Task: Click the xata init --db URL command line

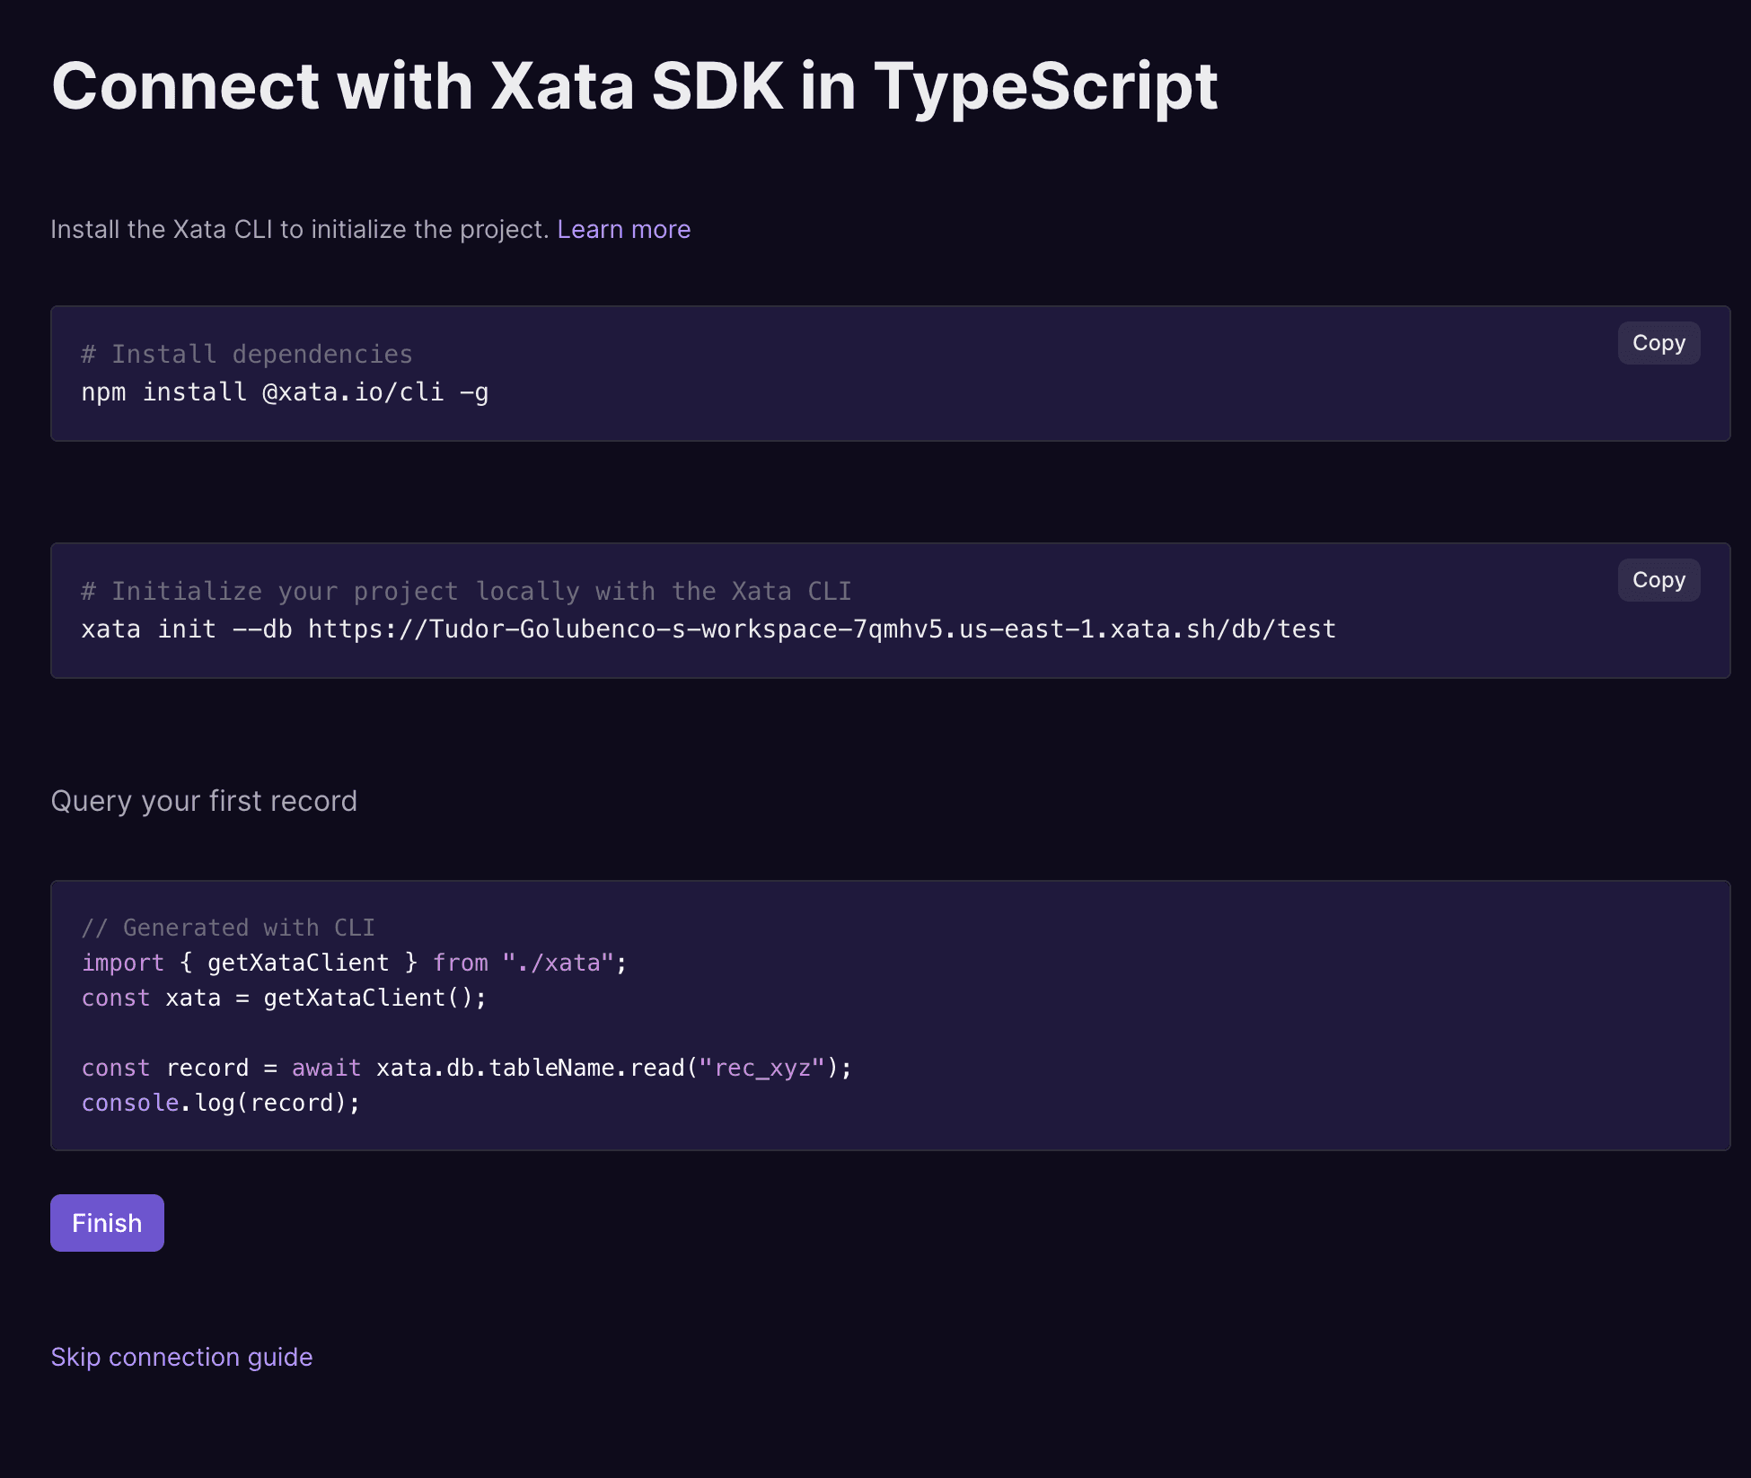Action: pyautogui.click(x=708, y=629)
